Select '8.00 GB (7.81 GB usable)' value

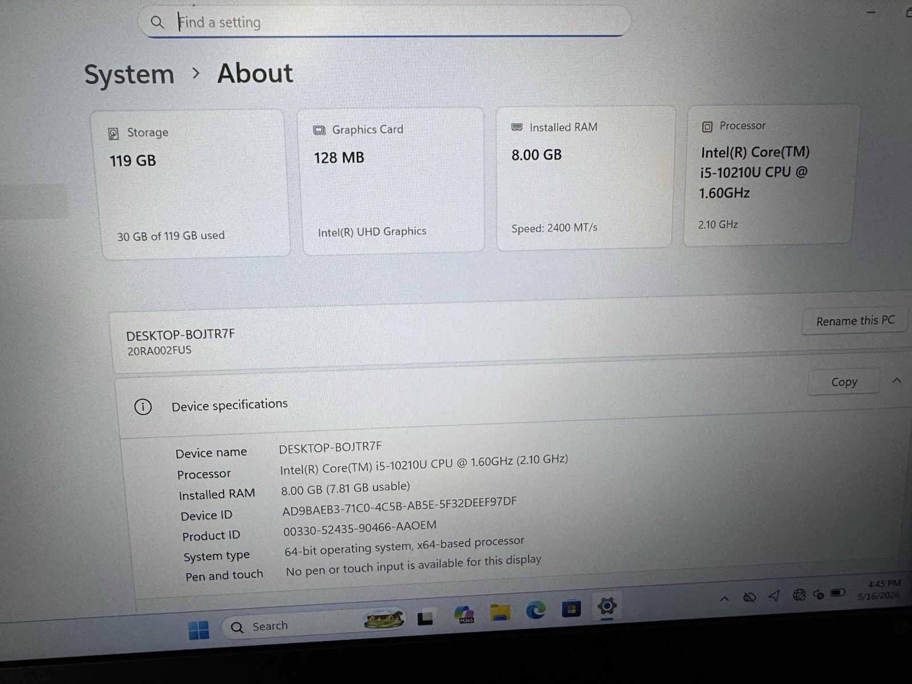pos(345,488)
